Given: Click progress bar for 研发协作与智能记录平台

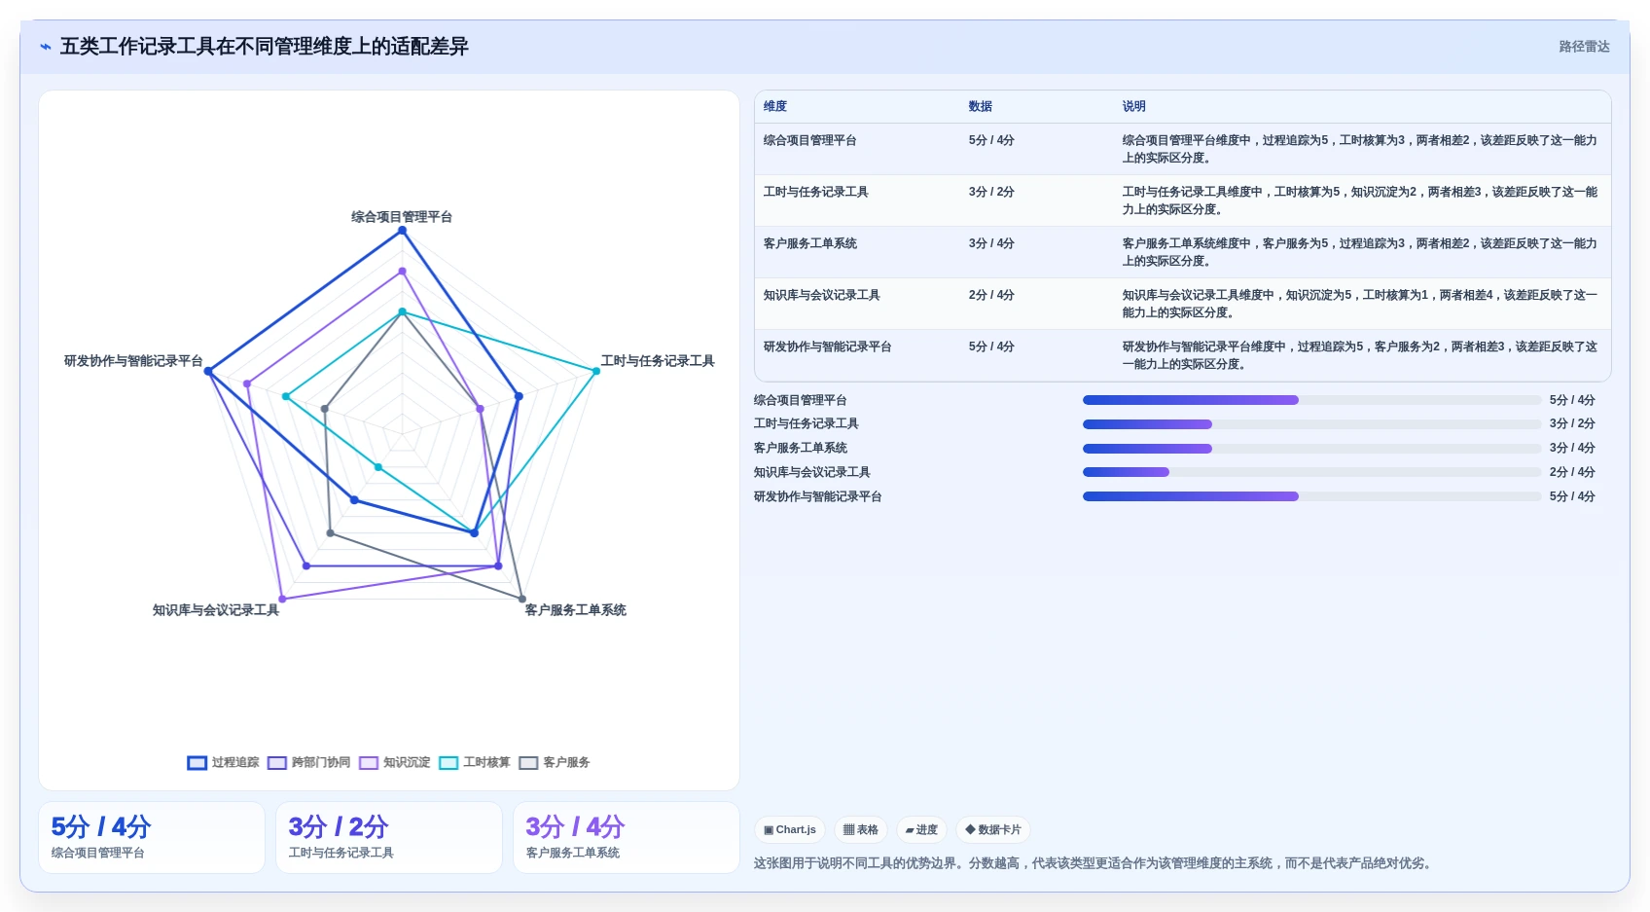Looking at the screenshot, I should tap(1311, 496).
